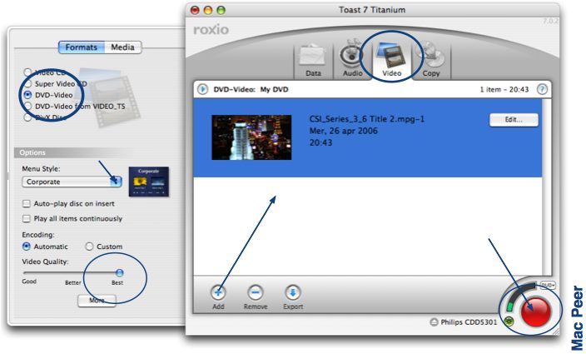Switch to the Media tab
This screenshot has width=586, height=354.
[x=122, y=47]
